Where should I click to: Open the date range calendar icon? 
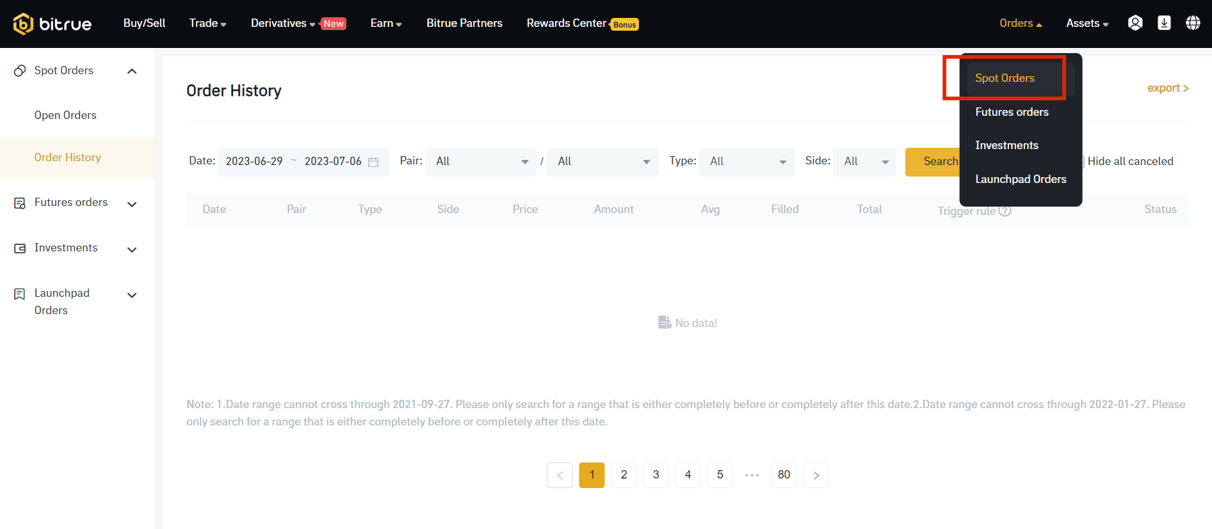tap(373, 162)
